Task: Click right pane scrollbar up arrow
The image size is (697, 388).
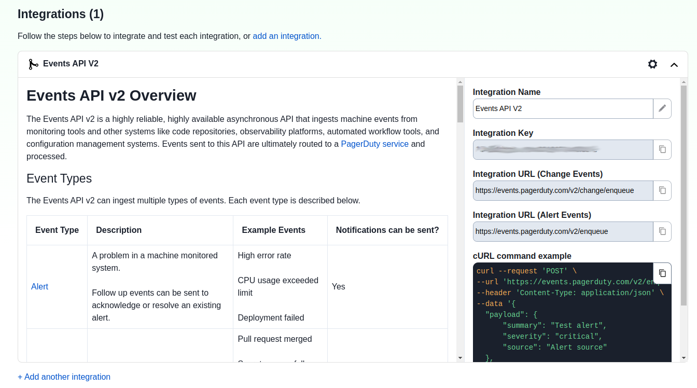Action: (x=684, y=81)
